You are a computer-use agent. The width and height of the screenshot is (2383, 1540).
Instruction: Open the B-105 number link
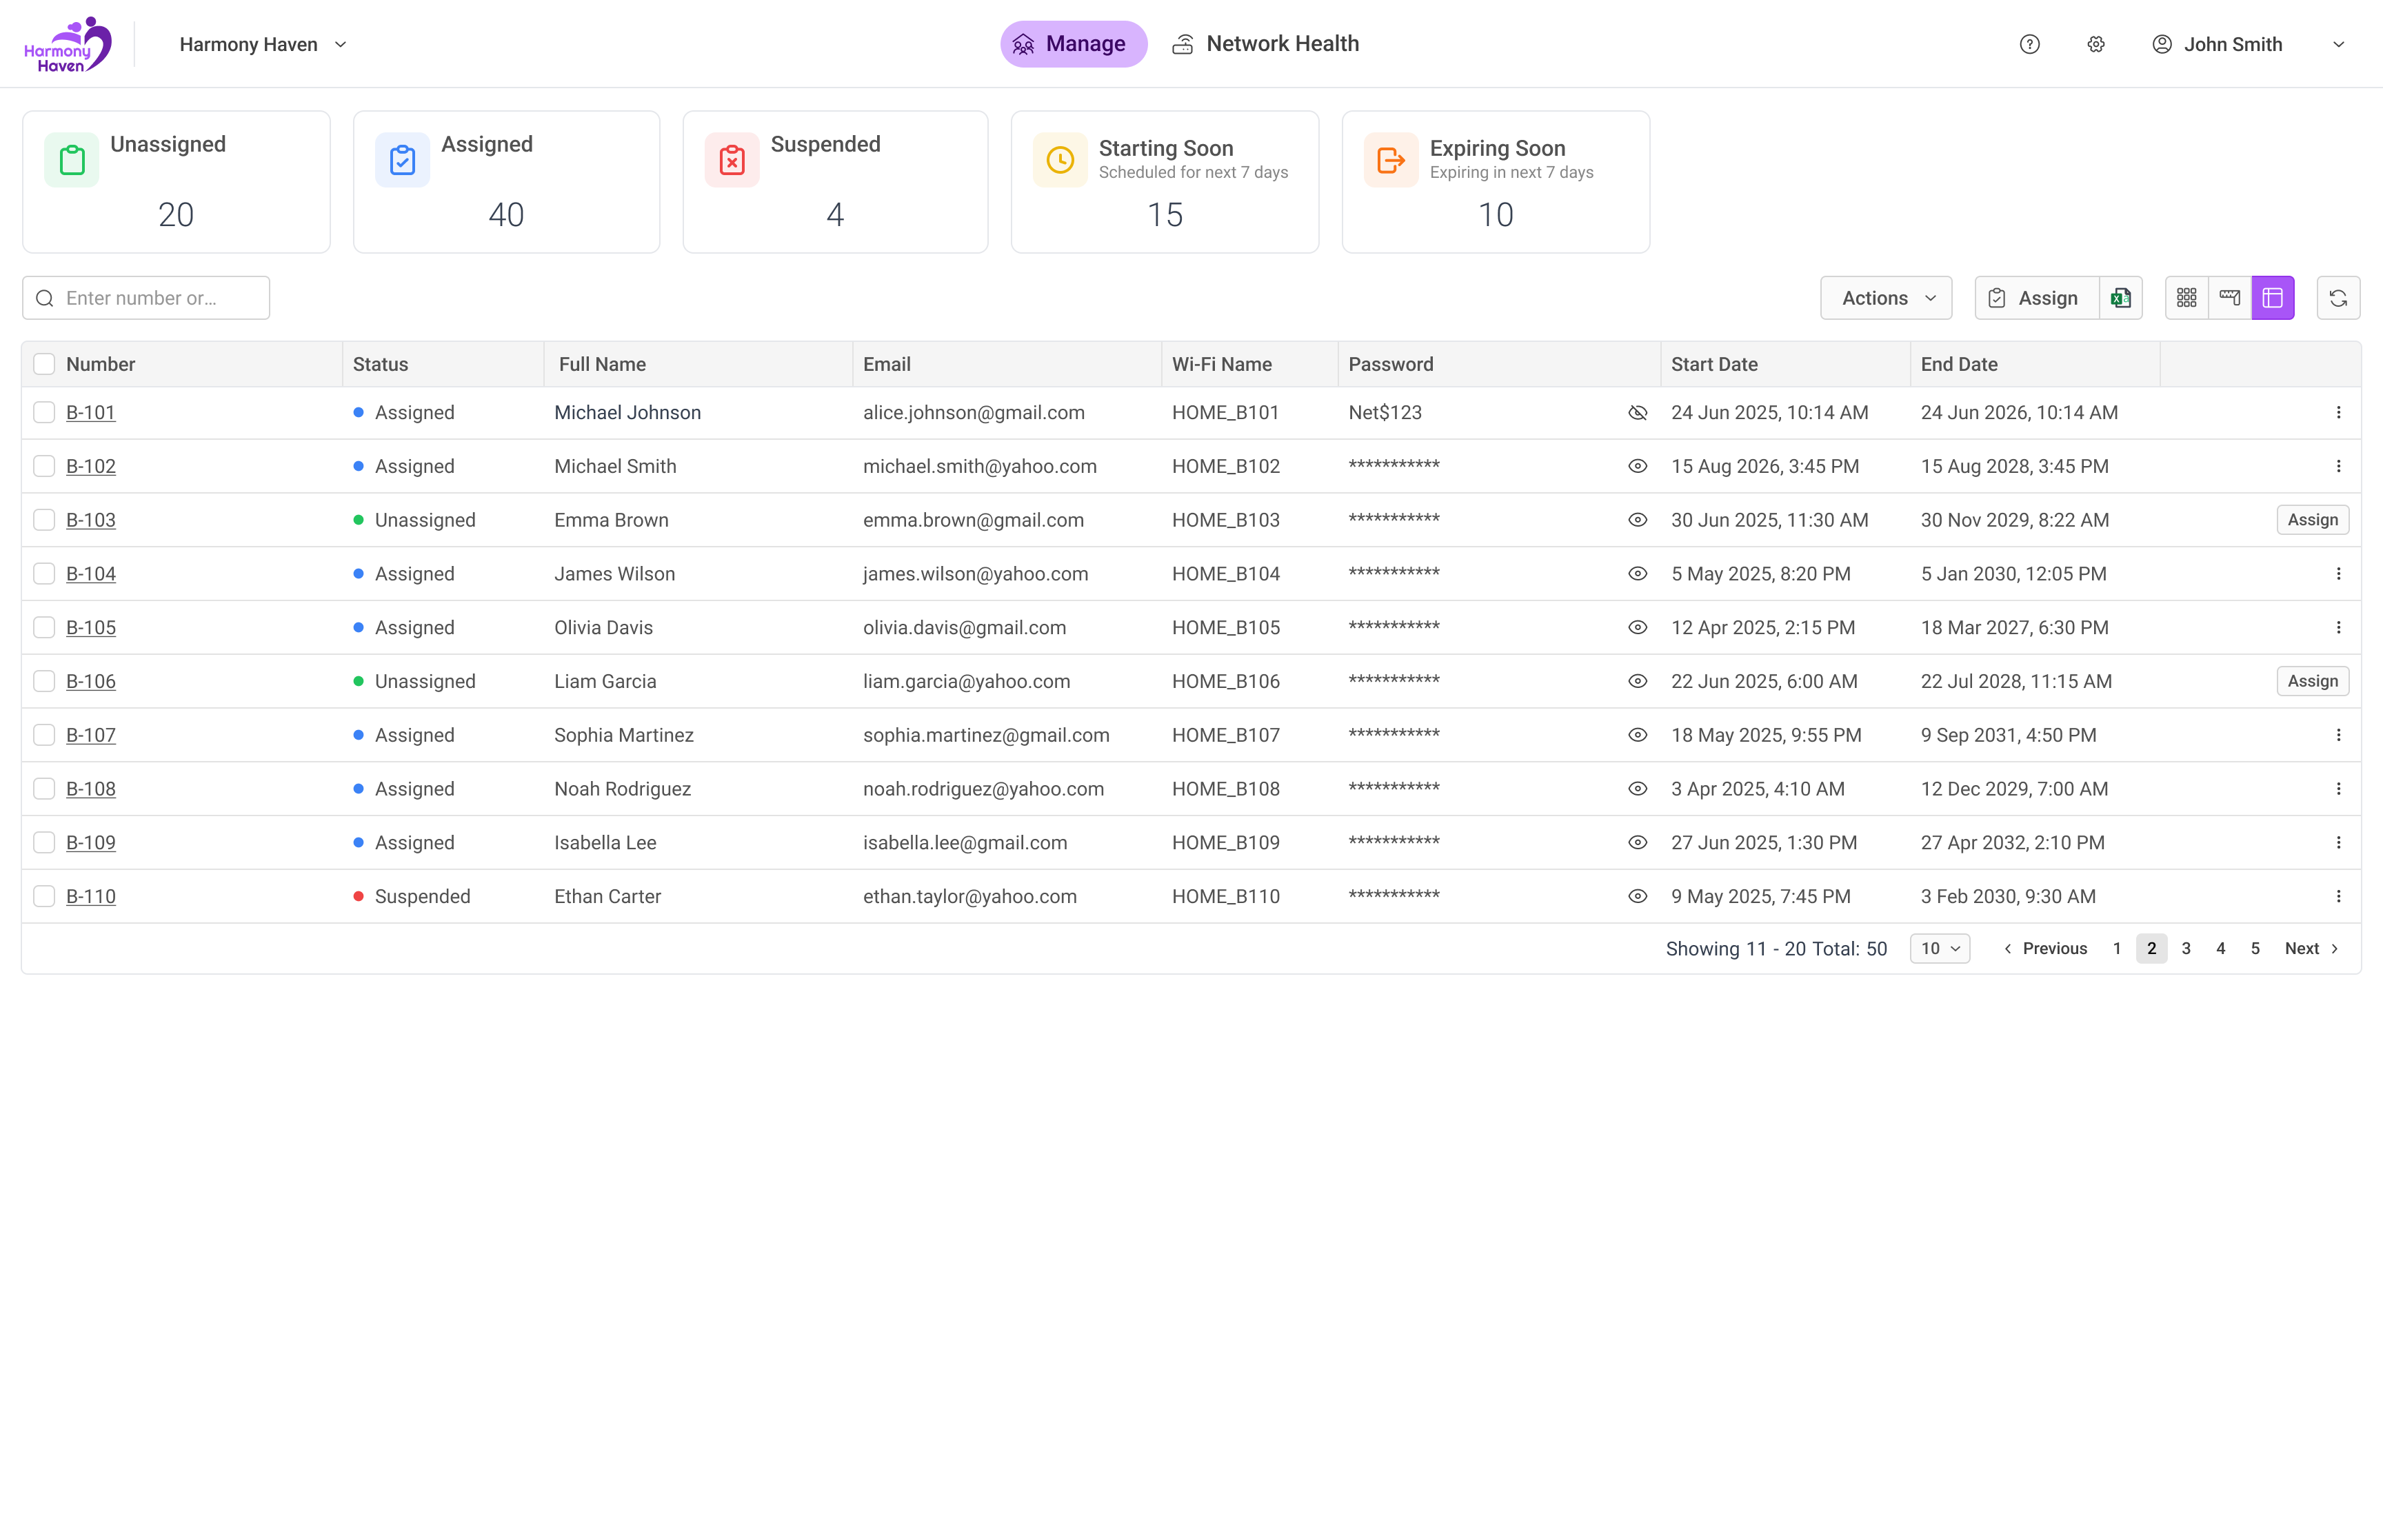(91, 628)
